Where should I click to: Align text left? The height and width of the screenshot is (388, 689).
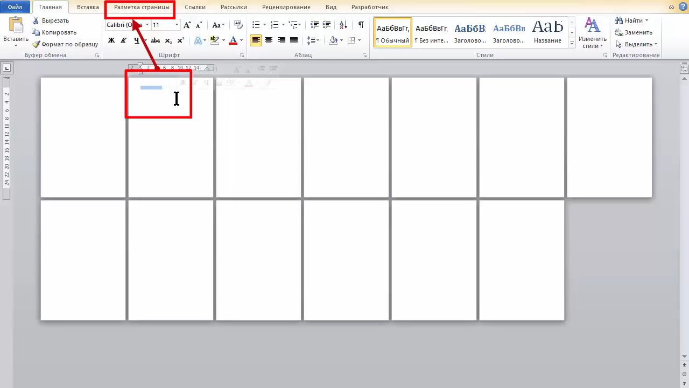(x=256, y=40)
